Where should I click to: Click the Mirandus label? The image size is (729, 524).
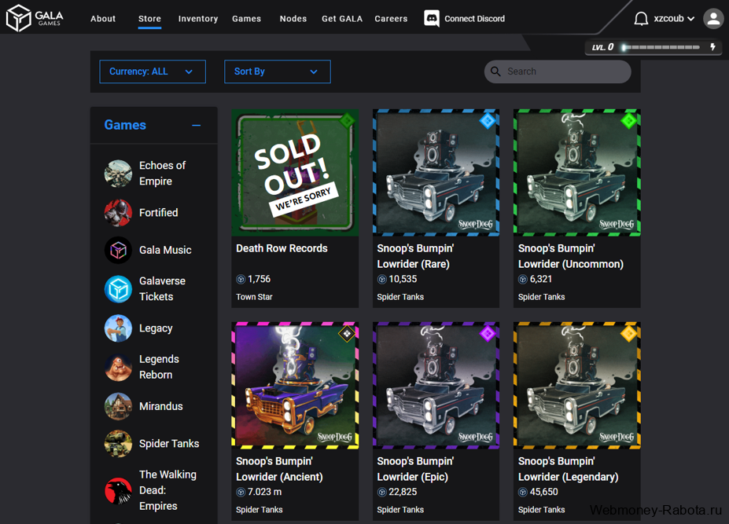161,406
